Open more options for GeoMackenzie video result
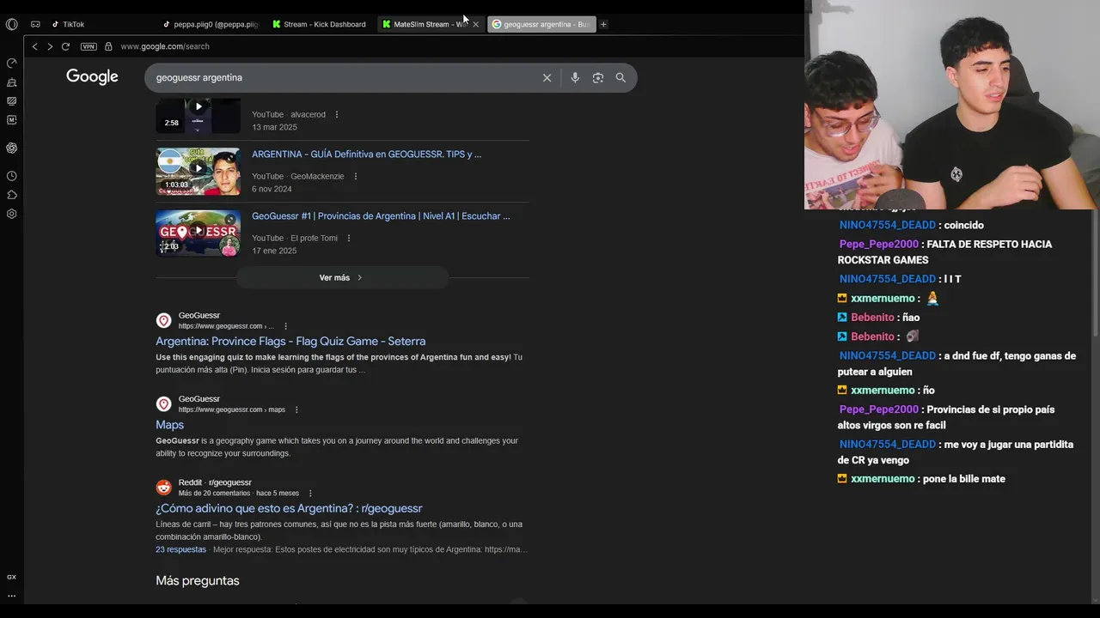 (x=355, y=176)
